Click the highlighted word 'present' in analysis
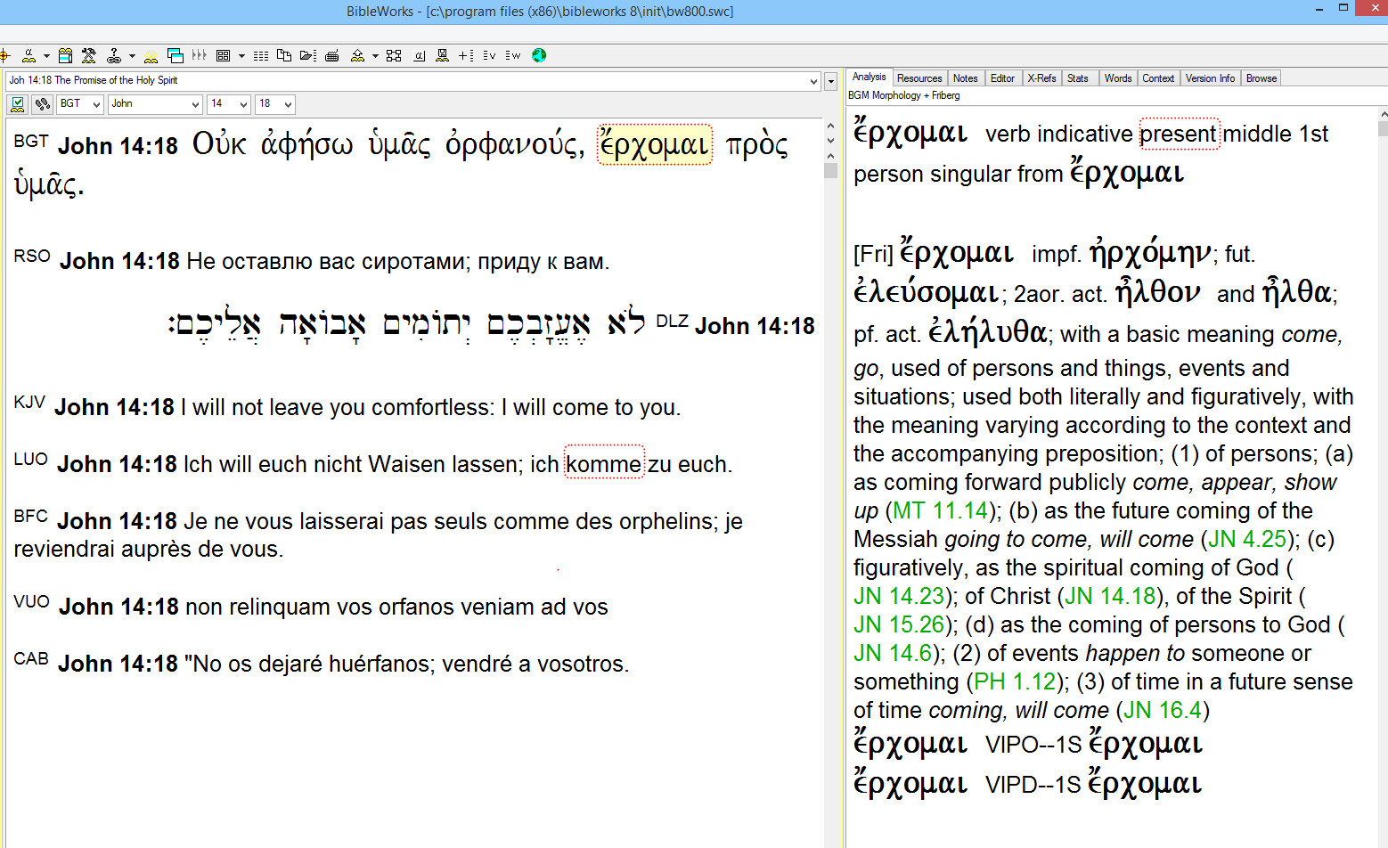The height and width of the screenshot is (848, 1388). [1179, 134]
